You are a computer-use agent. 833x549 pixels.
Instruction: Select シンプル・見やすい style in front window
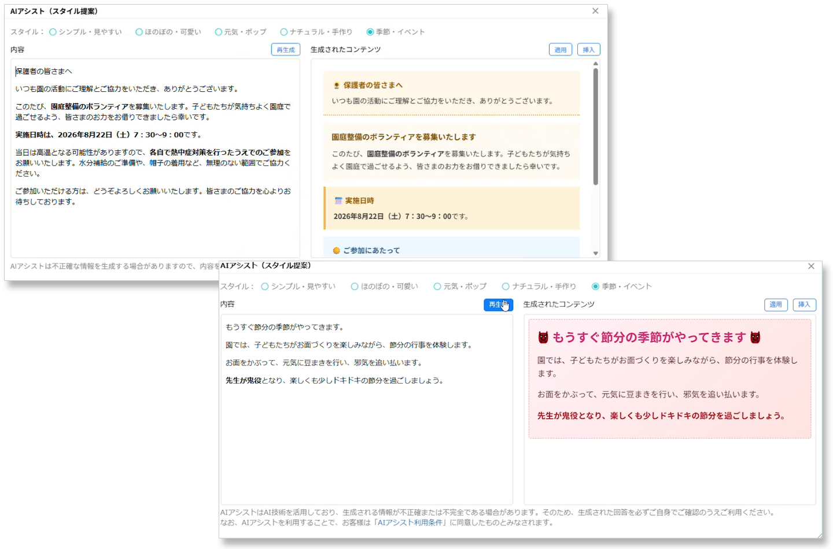[x=265, y=286]
